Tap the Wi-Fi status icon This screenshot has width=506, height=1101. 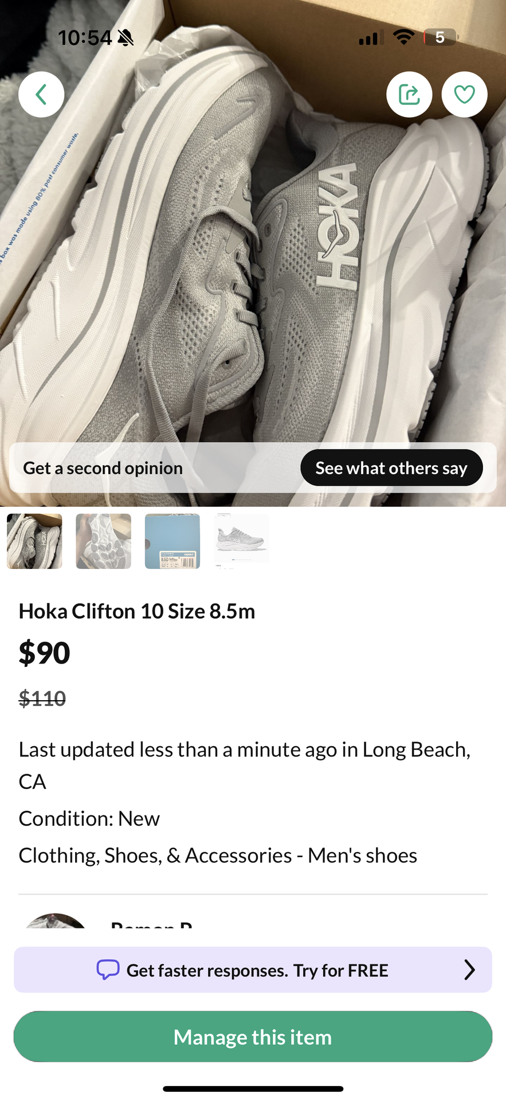[x=403, y=38]
